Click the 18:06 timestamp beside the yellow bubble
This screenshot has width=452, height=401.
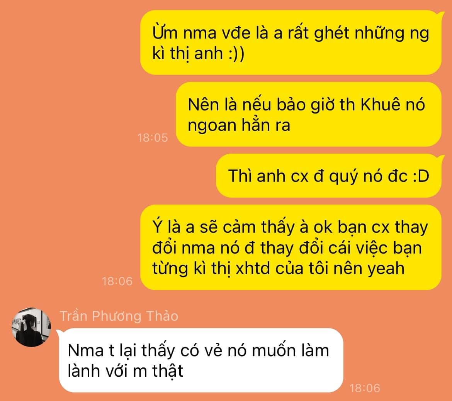[117, 281]
